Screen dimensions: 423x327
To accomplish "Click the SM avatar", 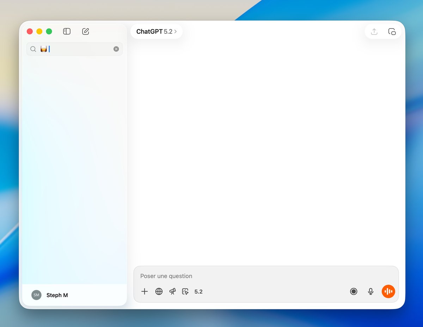I will click(x=36, y=295).
